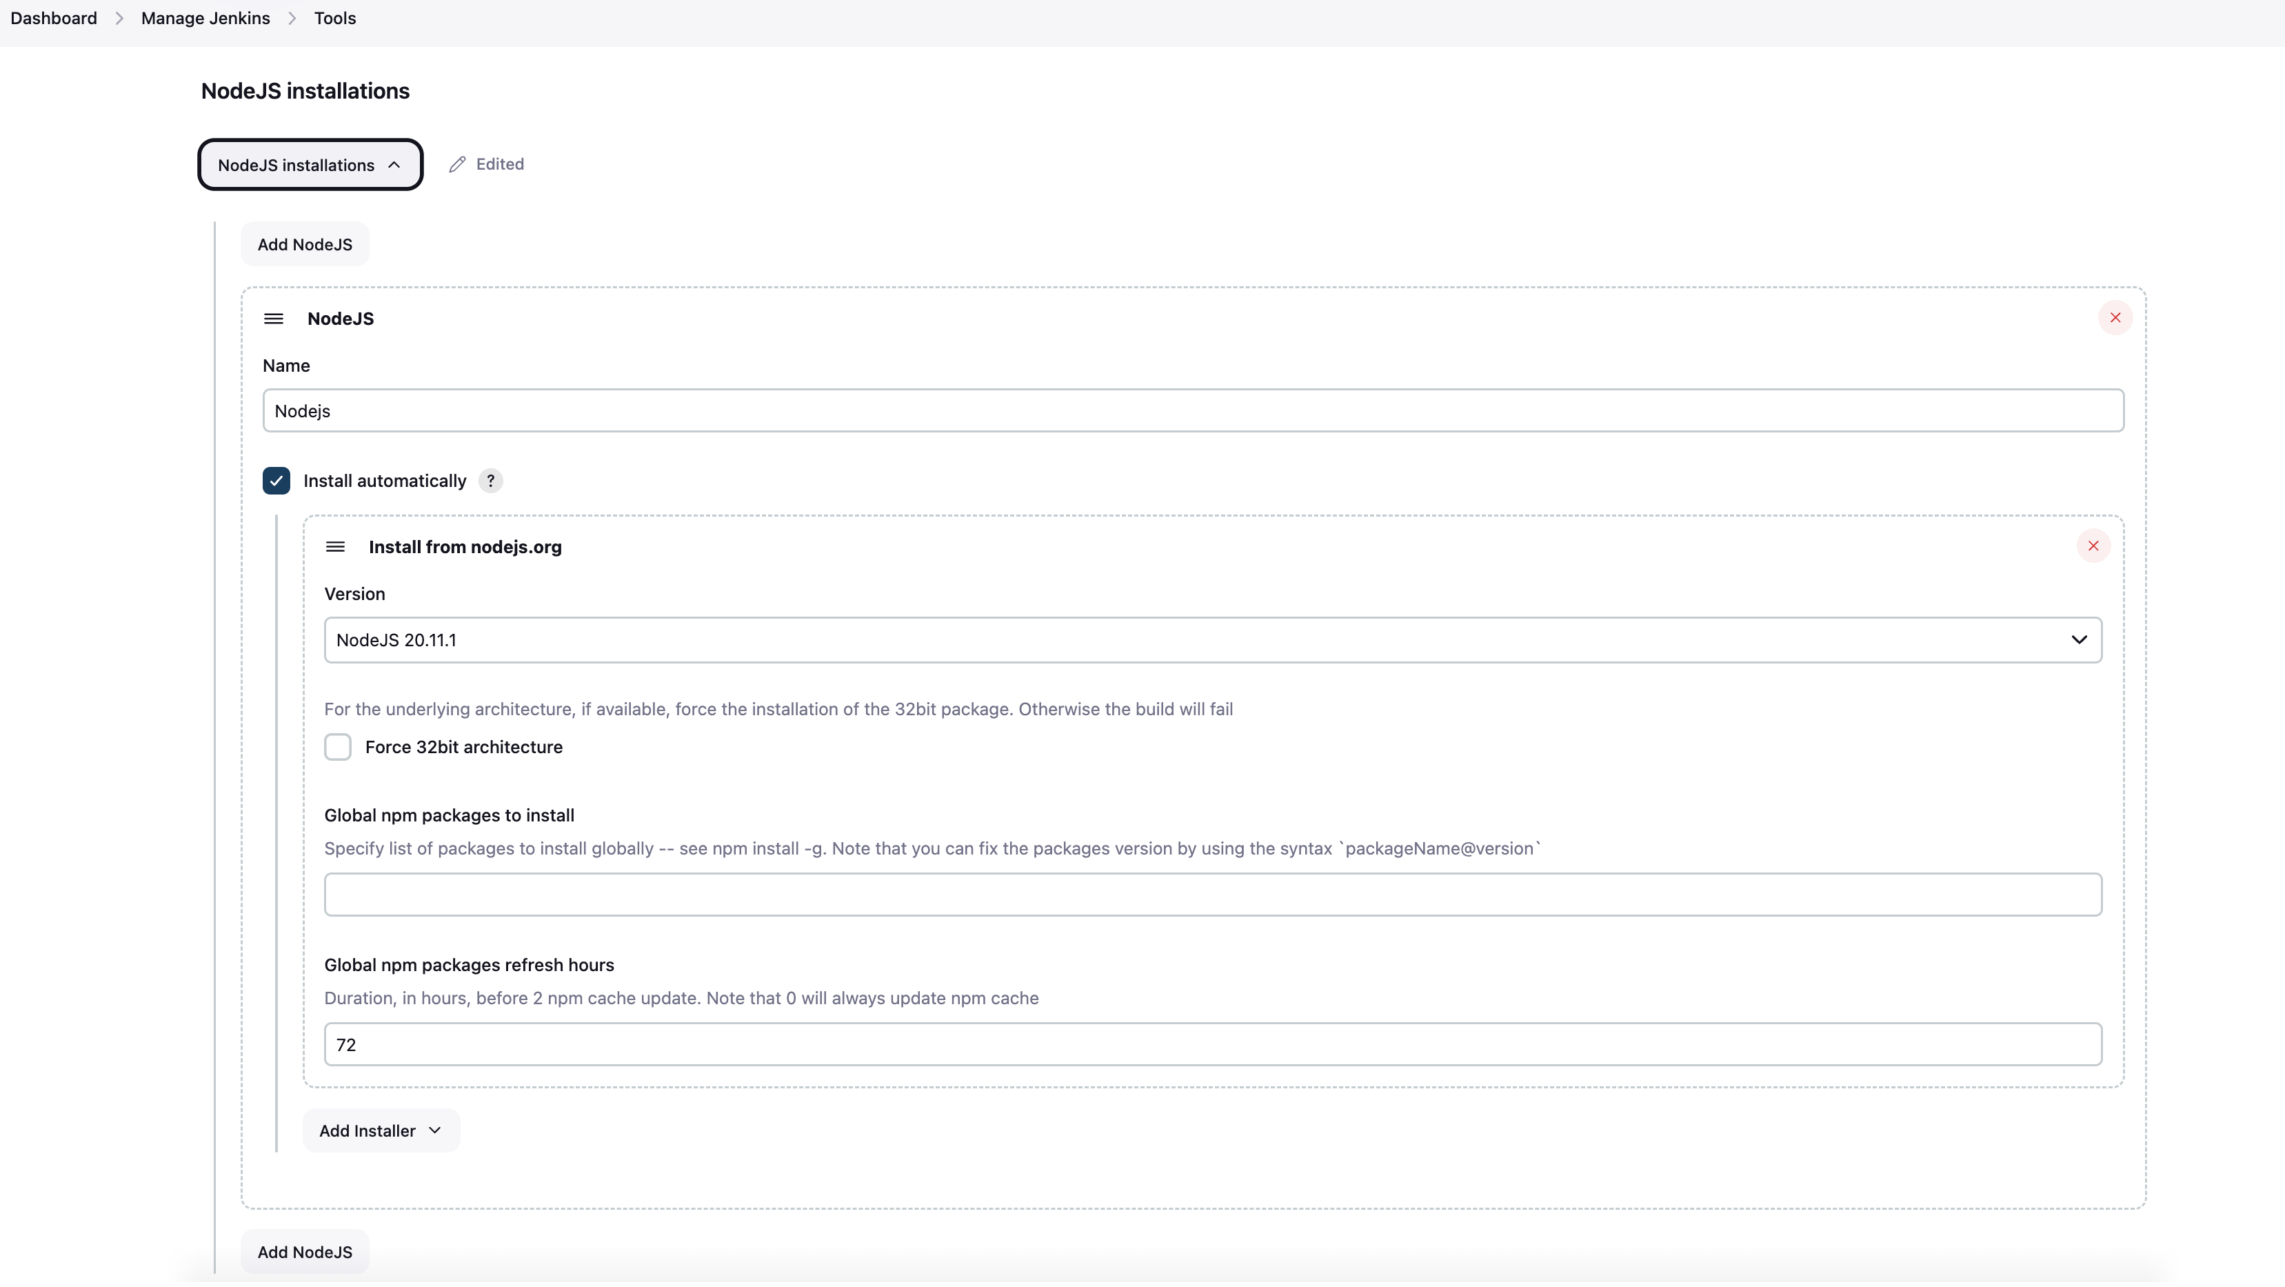Image resolution: width=2285 pixels, height=1287 pixels.
Task: Go to Manage Jenkins breadcrumb
Action: [x=205, y=18]
